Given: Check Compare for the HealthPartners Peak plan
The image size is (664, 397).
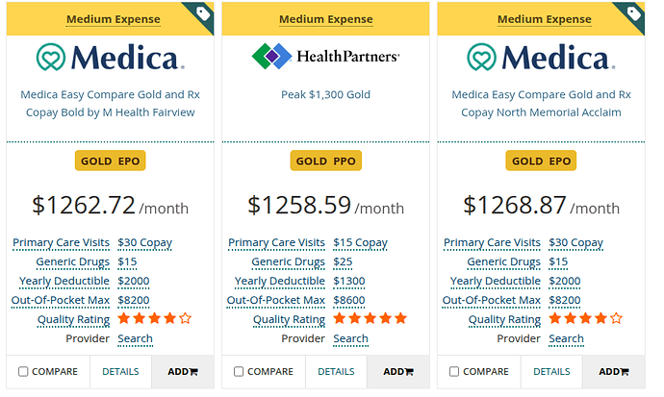Looking at the screenshot, I should click(240, 372).
